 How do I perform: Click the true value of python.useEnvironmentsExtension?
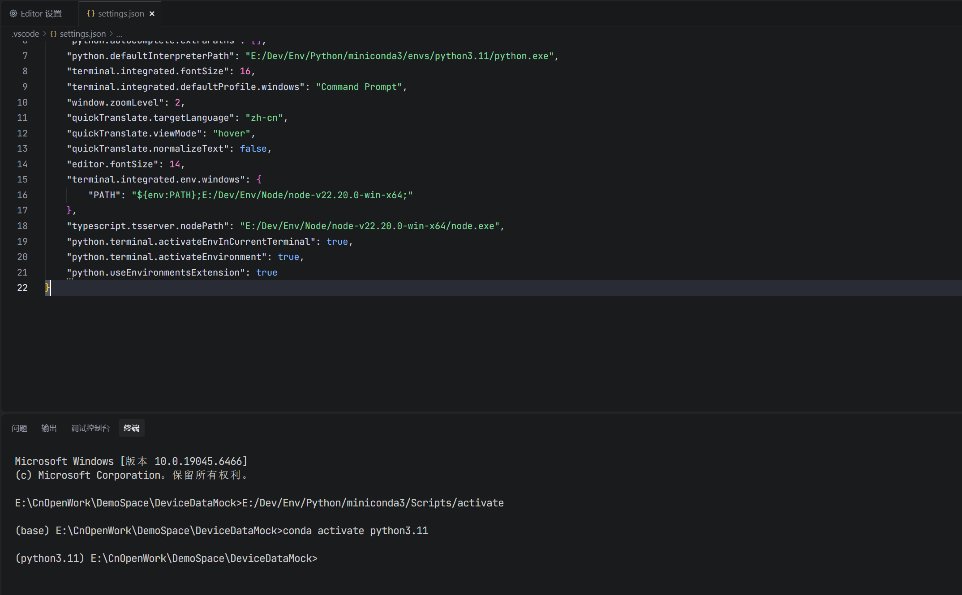tap(267, 272)
